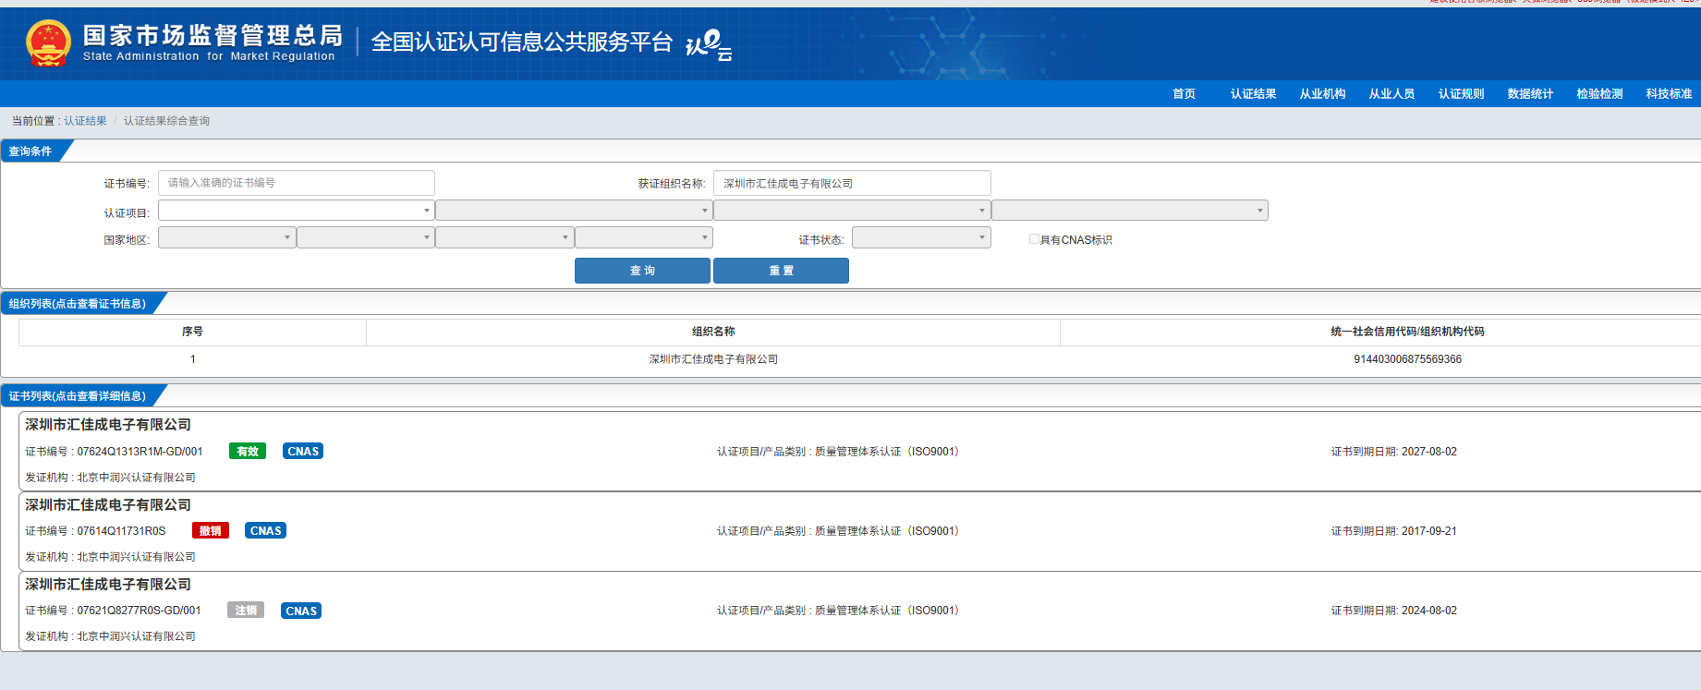The image size is (1701, 690).
Task: Enable the 具有CNAS标识 checkbox
Action: coord(1034,239)
